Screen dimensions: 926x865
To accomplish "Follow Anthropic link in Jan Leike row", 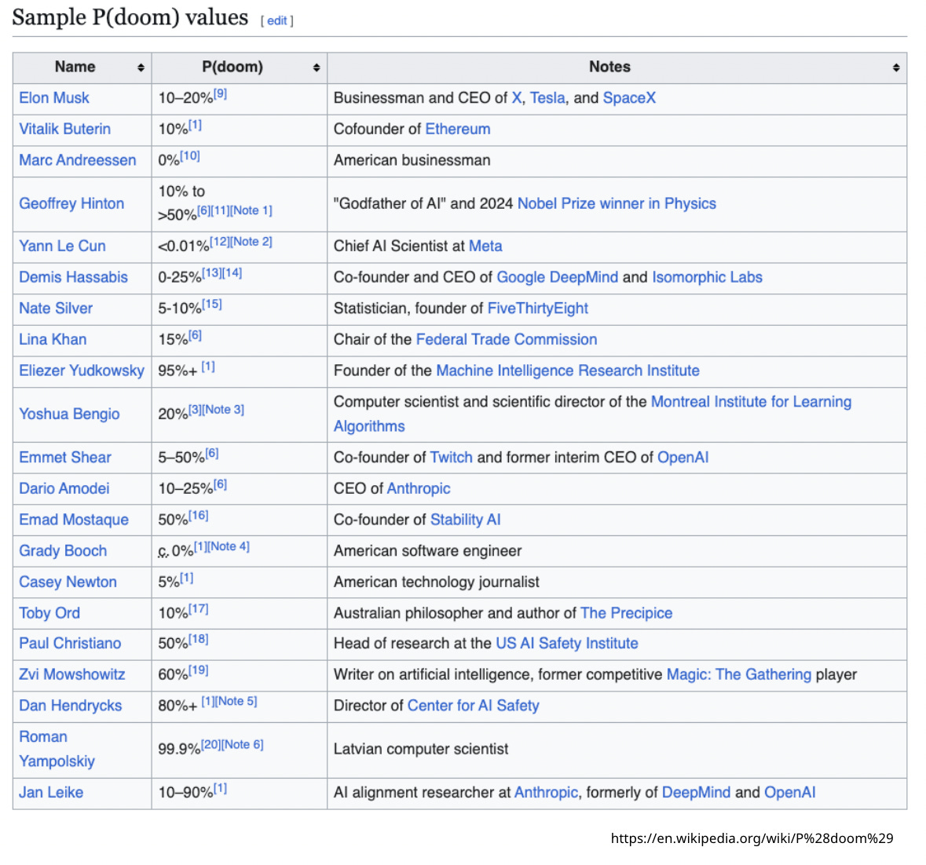I will coord(546,793).
